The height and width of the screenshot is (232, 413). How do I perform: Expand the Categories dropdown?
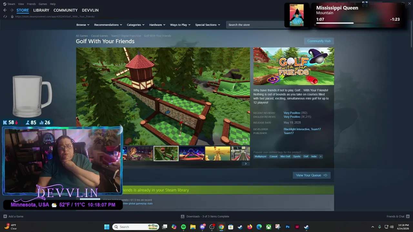[x=136, y=25]
